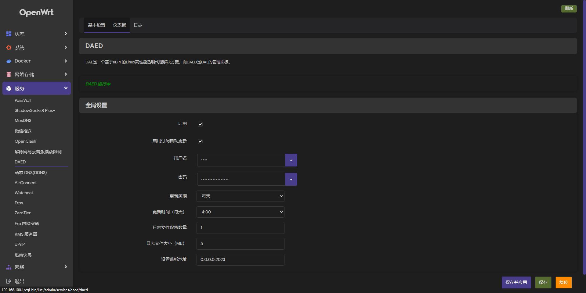This screenshot has height=293, width=586.
Task: Open Frp 内网穿透 menu item
Action: [27, 223]
